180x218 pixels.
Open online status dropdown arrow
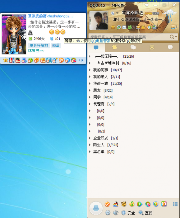(x=117, y=13)
